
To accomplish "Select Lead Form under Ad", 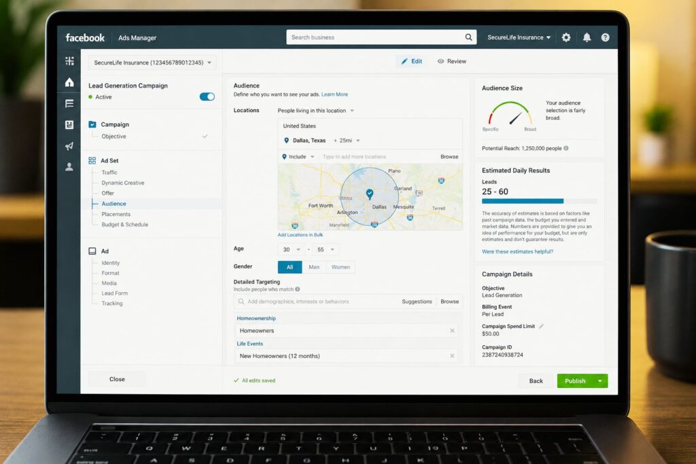I will (x=114, y=293).
